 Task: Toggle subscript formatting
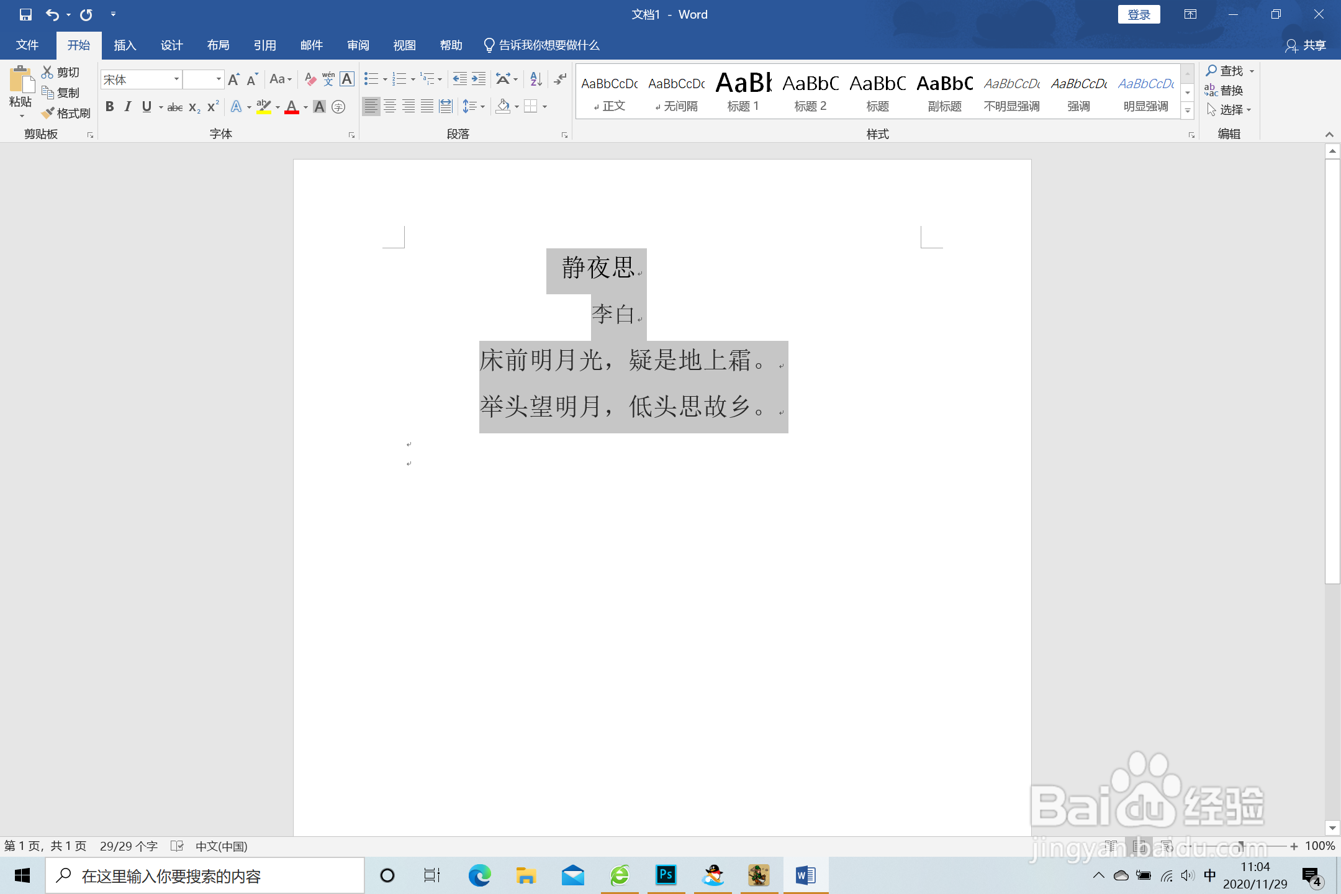pyautogui.click(x=194, y=107)
